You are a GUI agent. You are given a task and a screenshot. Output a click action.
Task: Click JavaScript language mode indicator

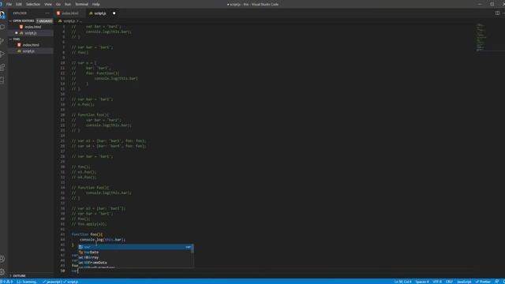coord(464,282)
